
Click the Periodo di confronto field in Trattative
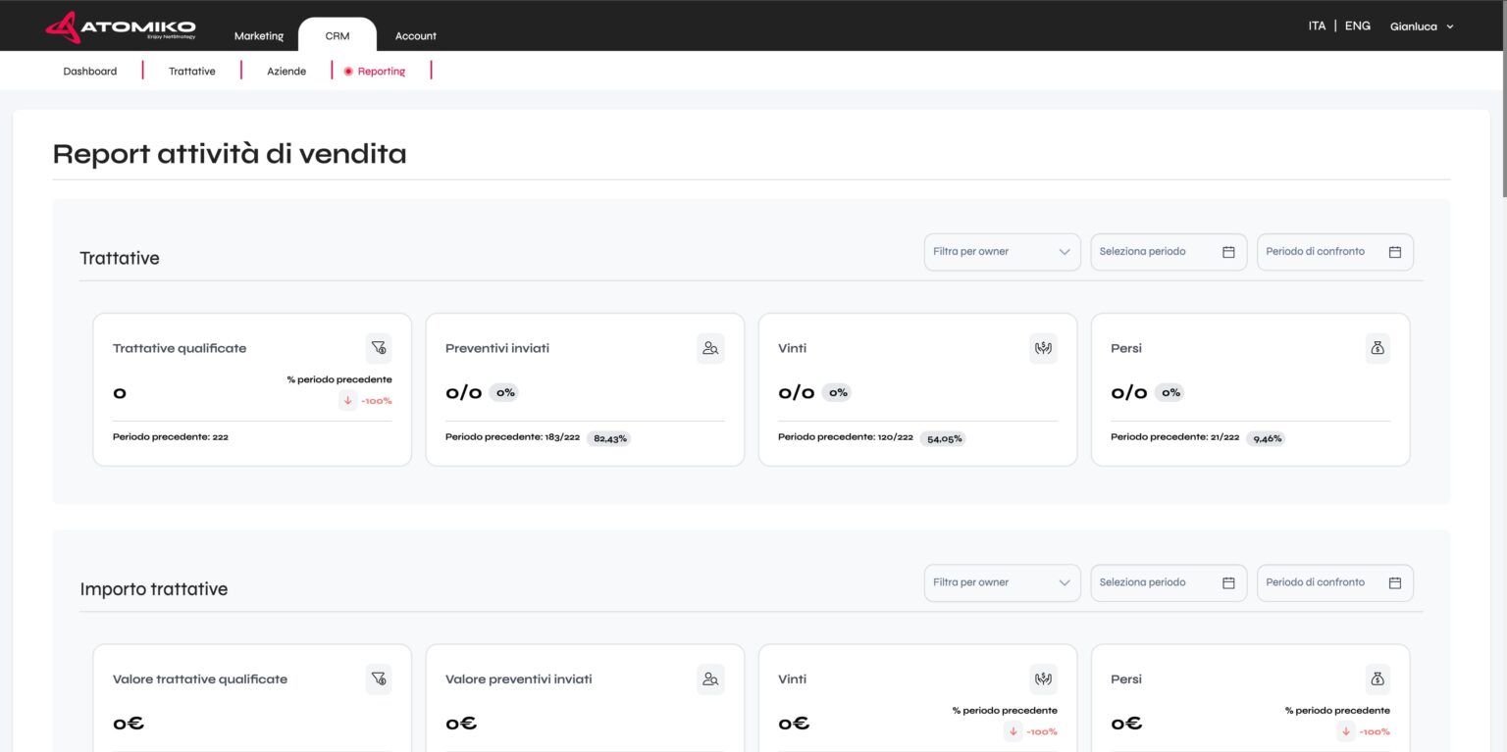tap(1325, 252)
